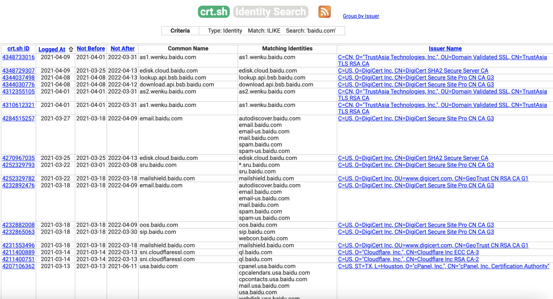Open the RSS Atom feed icon
The width and height of the screenshot is (553, 299).
325,12
